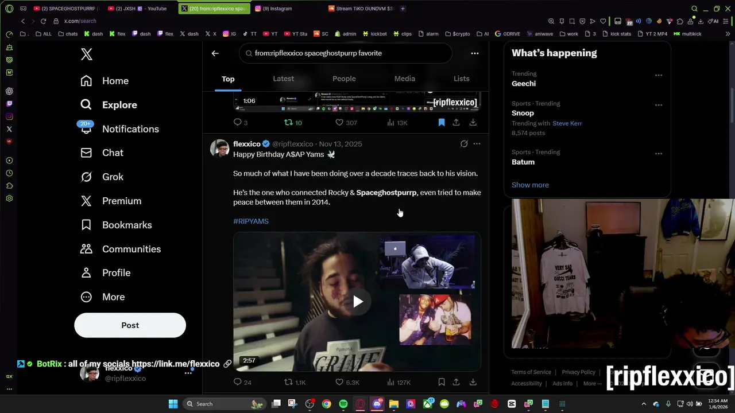Open Spotify from the taskbar
The width and height of the screenshot is (735, 413).
click(x=343, y=404)
